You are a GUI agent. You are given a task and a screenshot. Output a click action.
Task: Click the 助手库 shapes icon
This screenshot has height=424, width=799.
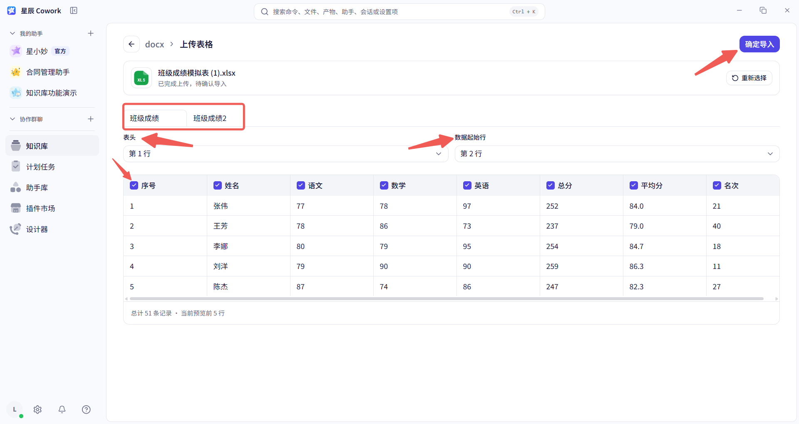(16, 187)
